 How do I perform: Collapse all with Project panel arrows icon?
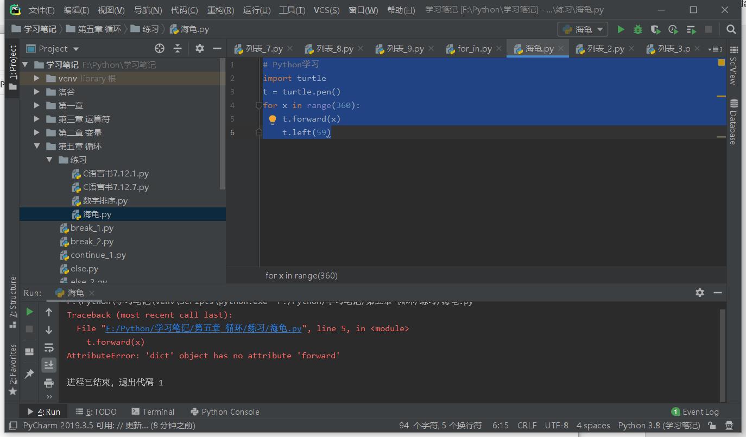point(178,48)
